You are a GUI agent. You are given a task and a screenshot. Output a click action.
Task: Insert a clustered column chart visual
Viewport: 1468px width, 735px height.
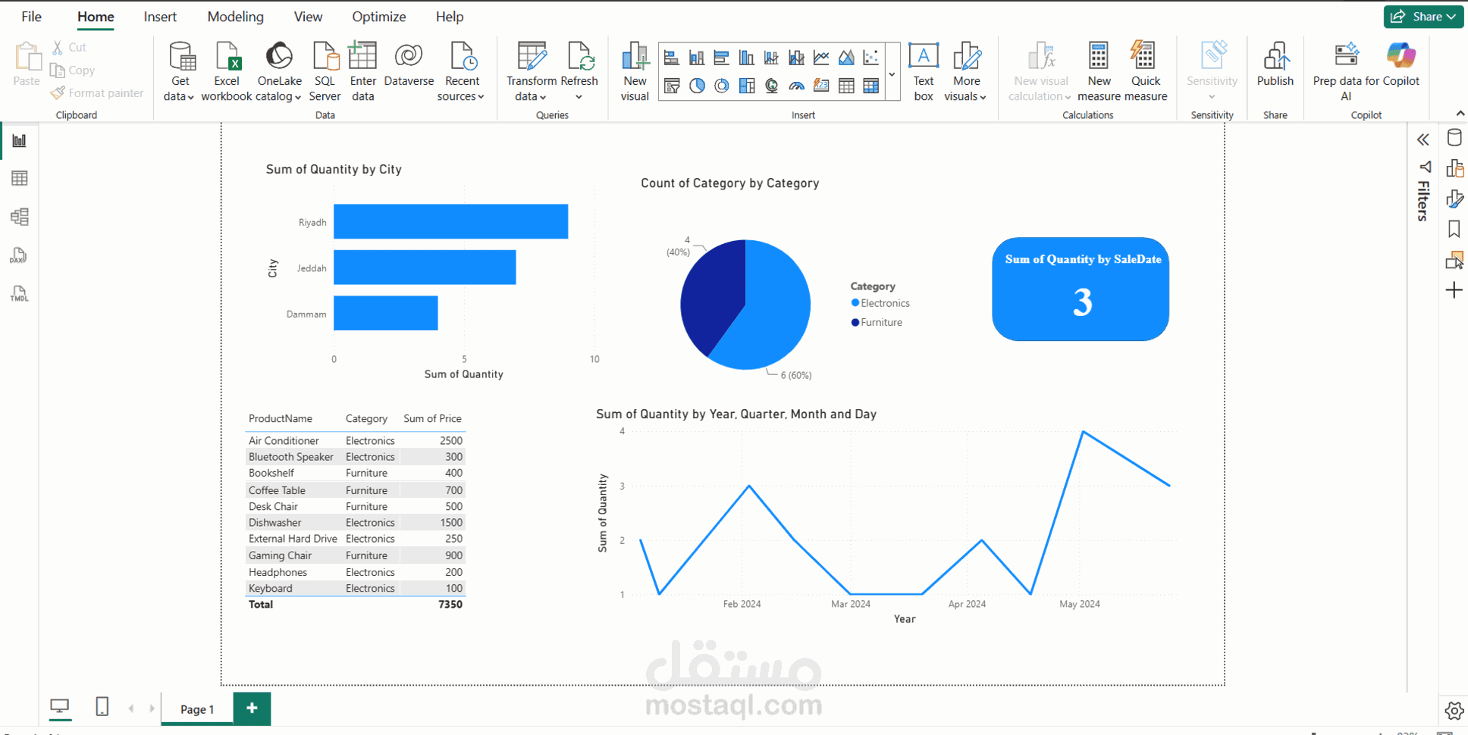pyautogui.click(x=746, y=58)
